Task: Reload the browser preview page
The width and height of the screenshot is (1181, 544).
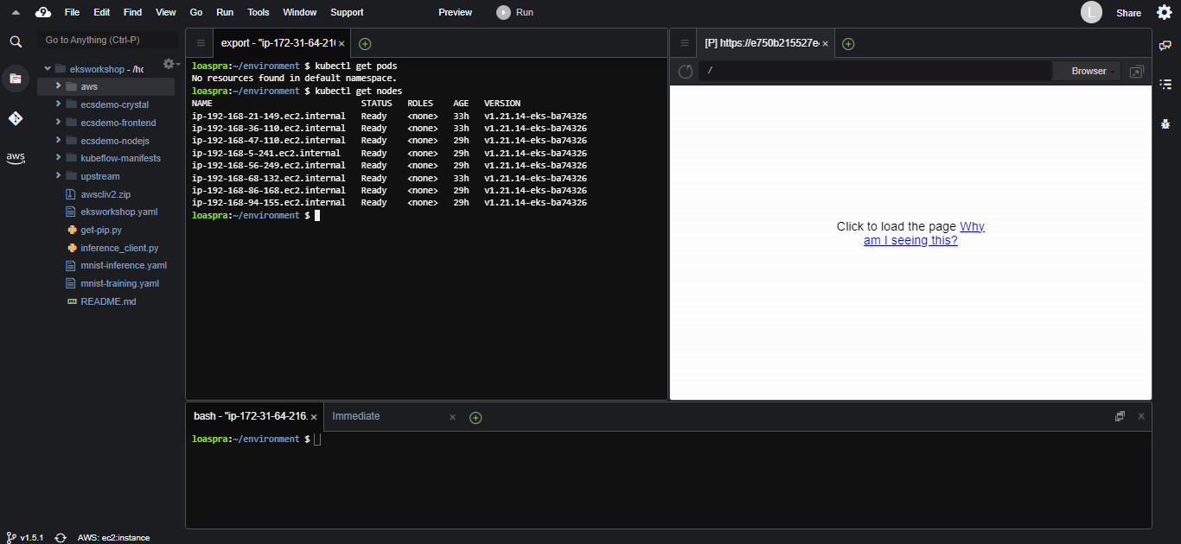Action: [x=685, y=71]
